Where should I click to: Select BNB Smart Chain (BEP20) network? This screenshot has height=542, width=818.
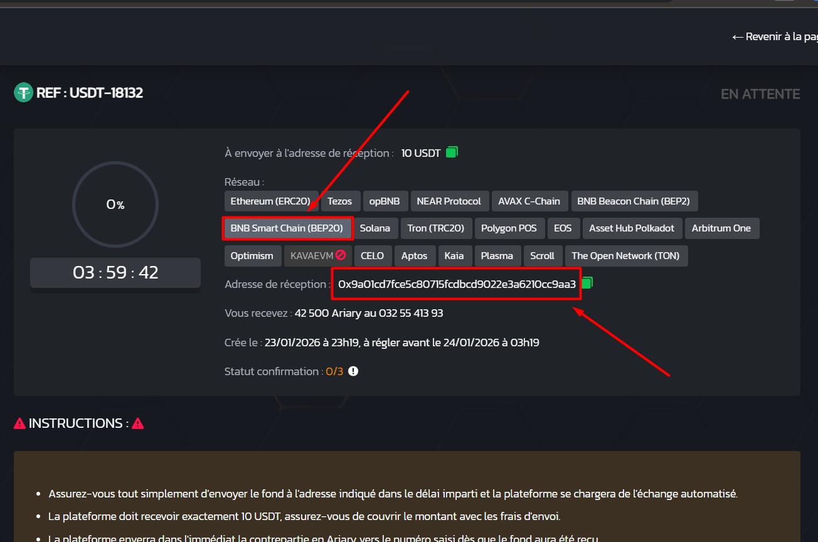coord(287,228)
